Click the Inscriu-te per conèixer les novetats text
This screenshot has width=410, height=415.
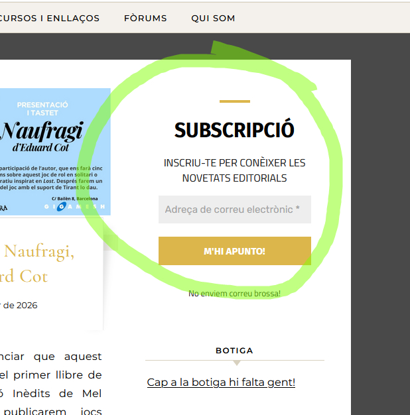pyautogui.click(x=234, y=170)
